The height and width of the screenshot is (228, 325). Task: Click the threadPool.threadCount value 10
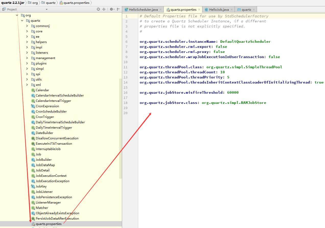pyautogui.click(x=223, y=72)
